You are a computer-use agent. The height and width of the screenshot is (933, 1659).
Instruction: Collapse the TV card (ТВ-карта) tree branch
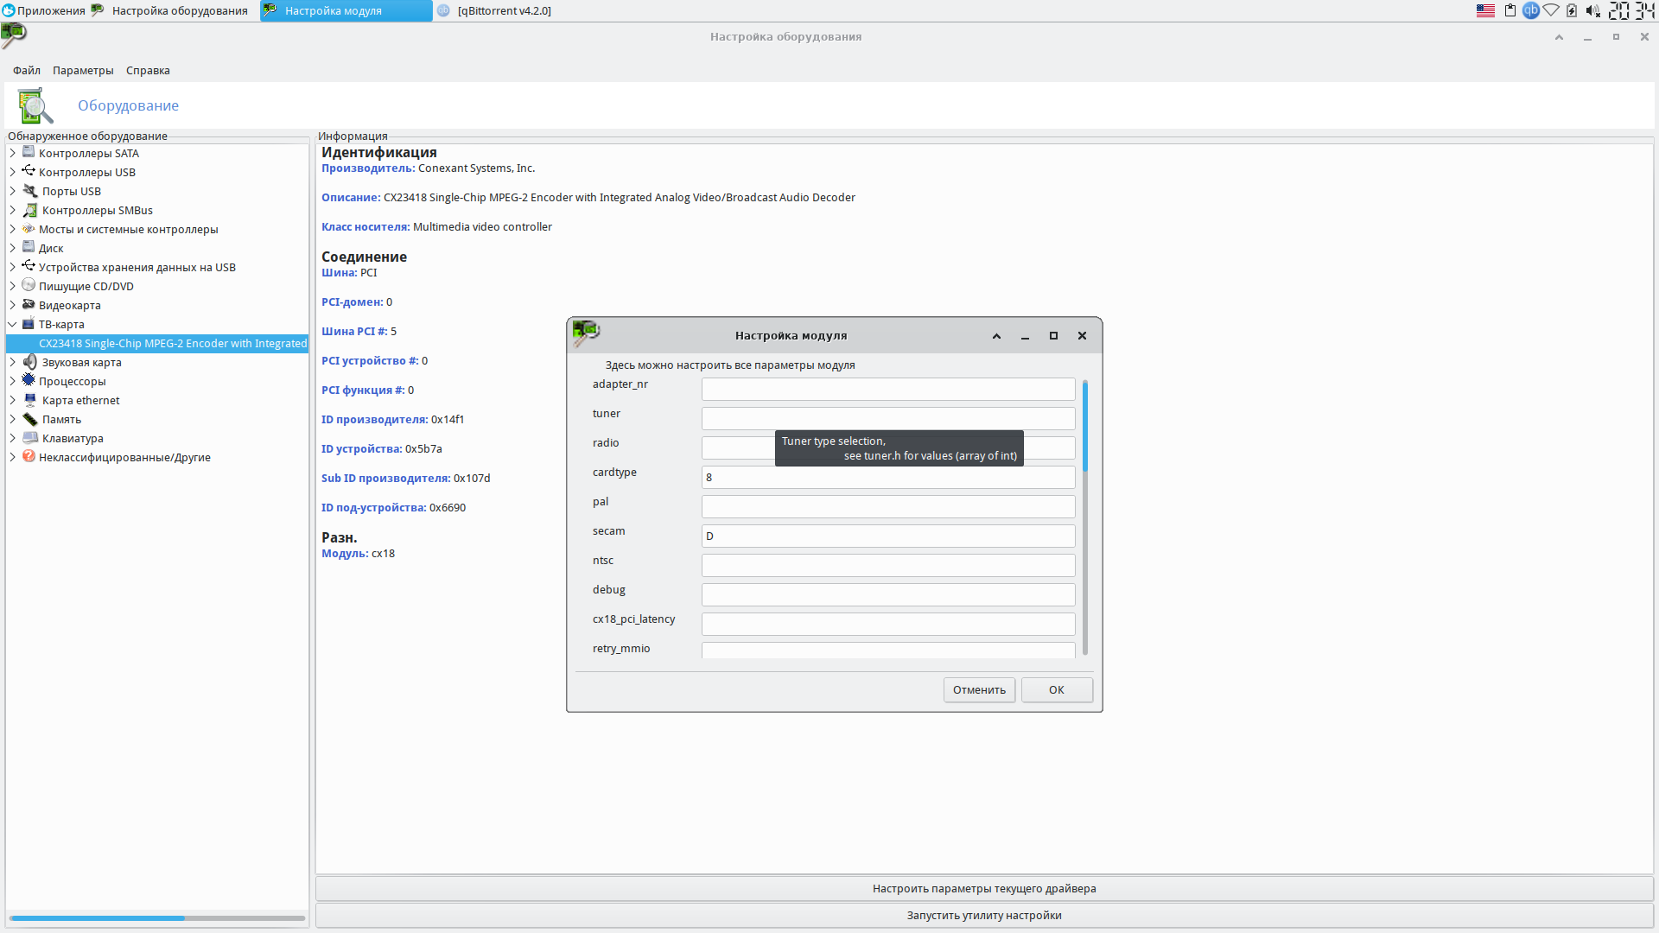click(x=13, y=324)
